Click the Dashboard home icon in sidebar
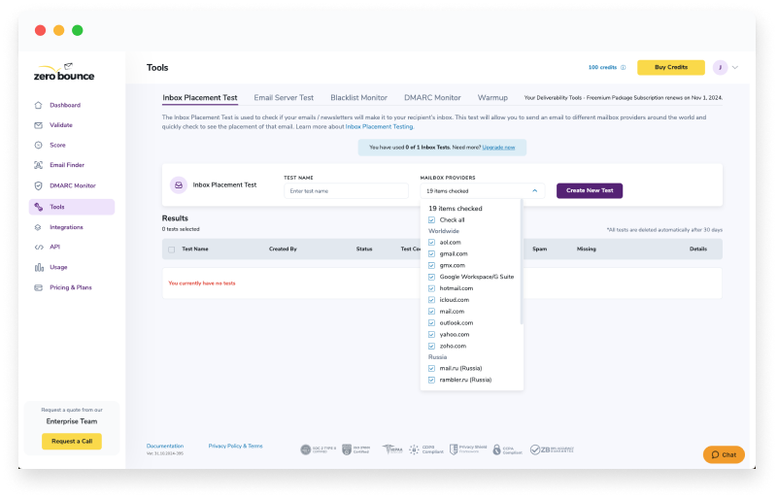This screenshot has height=499, width=778. pyautogui.click(x=38, y=105)
